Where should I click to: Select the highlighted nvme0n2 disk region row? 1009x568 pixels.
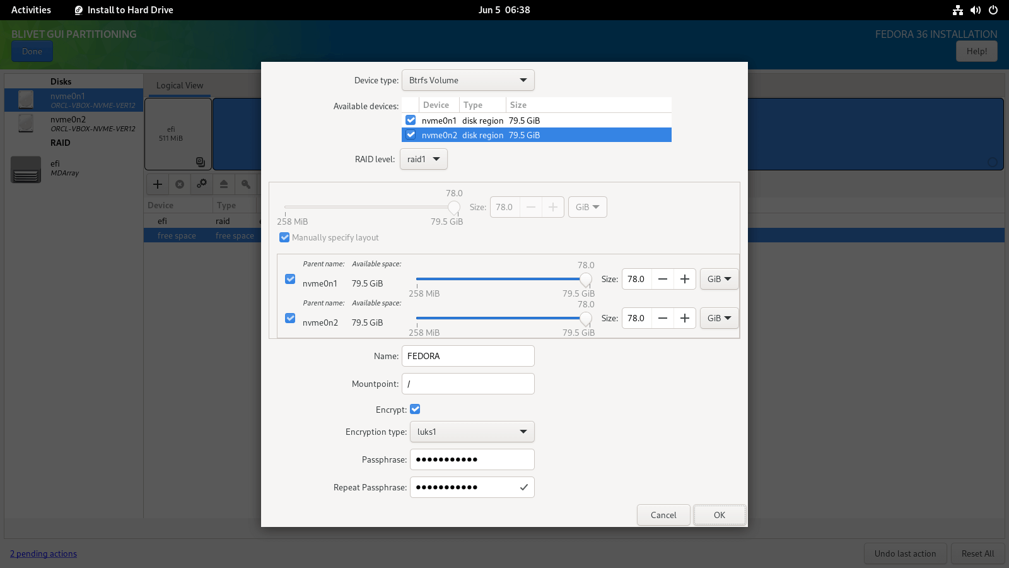click(x=537, y=135)
